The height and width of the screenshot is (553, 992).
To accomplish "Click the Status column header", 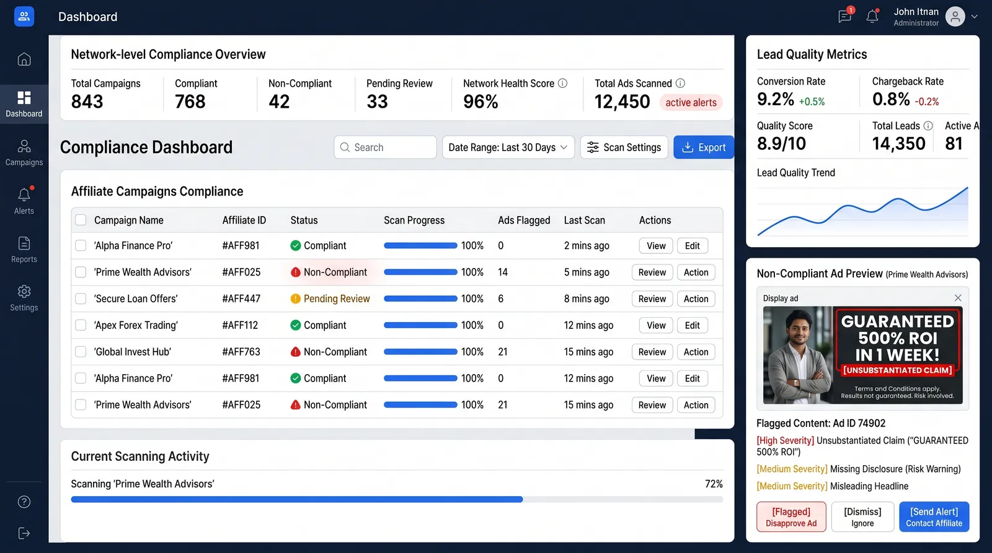I will pyautogui.click(x=304, y=220).
